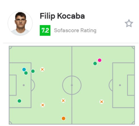Select the green dot beside the pink dot

click(x=95, y=64)
